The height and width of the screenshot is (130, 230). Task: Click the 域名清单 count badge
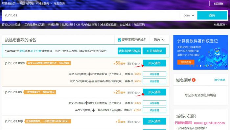pyautogui.click(x=194, y=80)
